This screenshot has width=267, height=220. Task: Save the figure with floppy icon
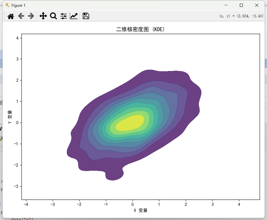[x=86, y=16]
